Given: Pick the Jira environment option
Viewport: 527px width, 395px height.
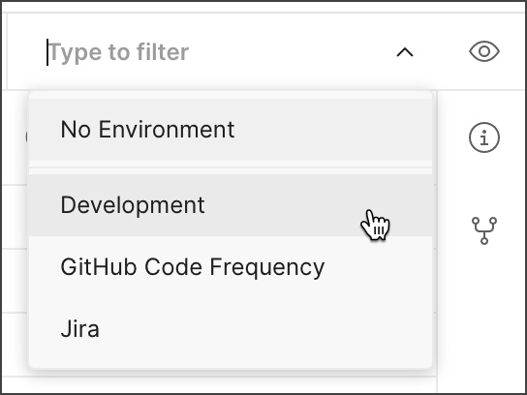Looking at the screenshot, I should (x=231, y=329).
